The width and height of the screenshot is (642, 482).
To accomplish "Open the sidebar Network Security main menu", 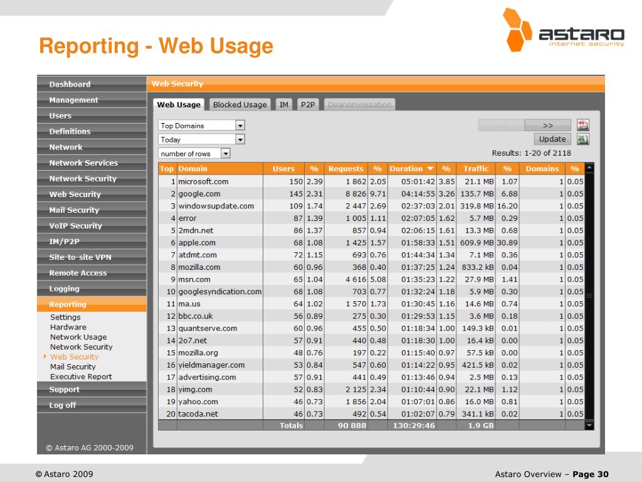I will coord(92,179).
